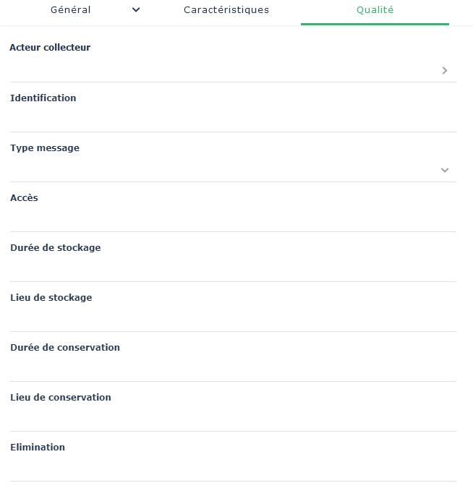
Task: Click the Durée de stockage label
Action: [x=56, y=248]
